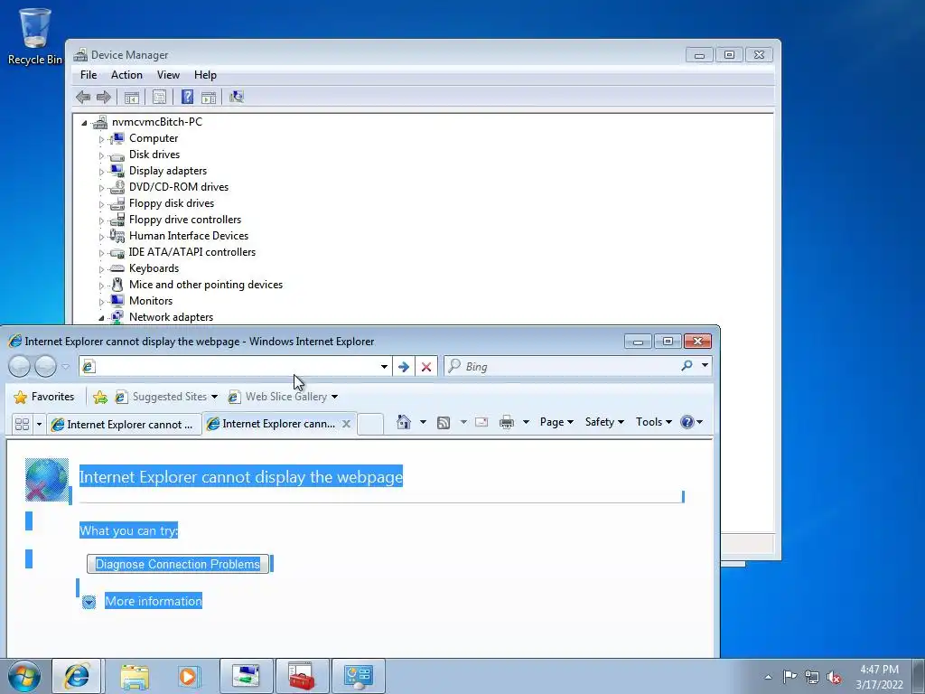Click the Action Center flag icon in tray
The width and height of the screenshot is (925, 694).
point(790,677)
